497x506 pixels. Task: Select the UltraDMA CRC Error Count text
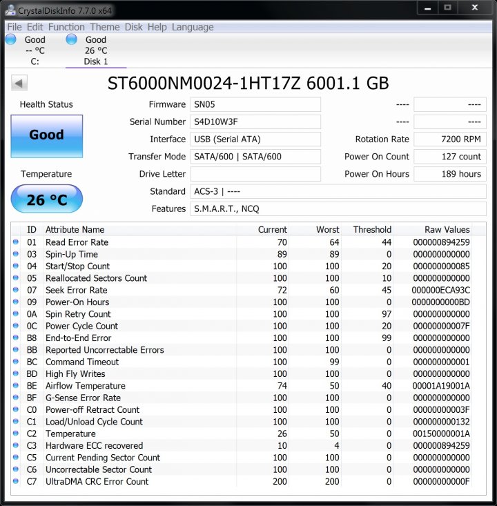[97, 481]
